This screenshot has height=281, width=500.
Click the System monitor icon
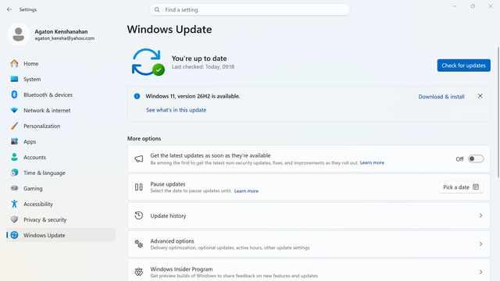click(x=14, y=79)
